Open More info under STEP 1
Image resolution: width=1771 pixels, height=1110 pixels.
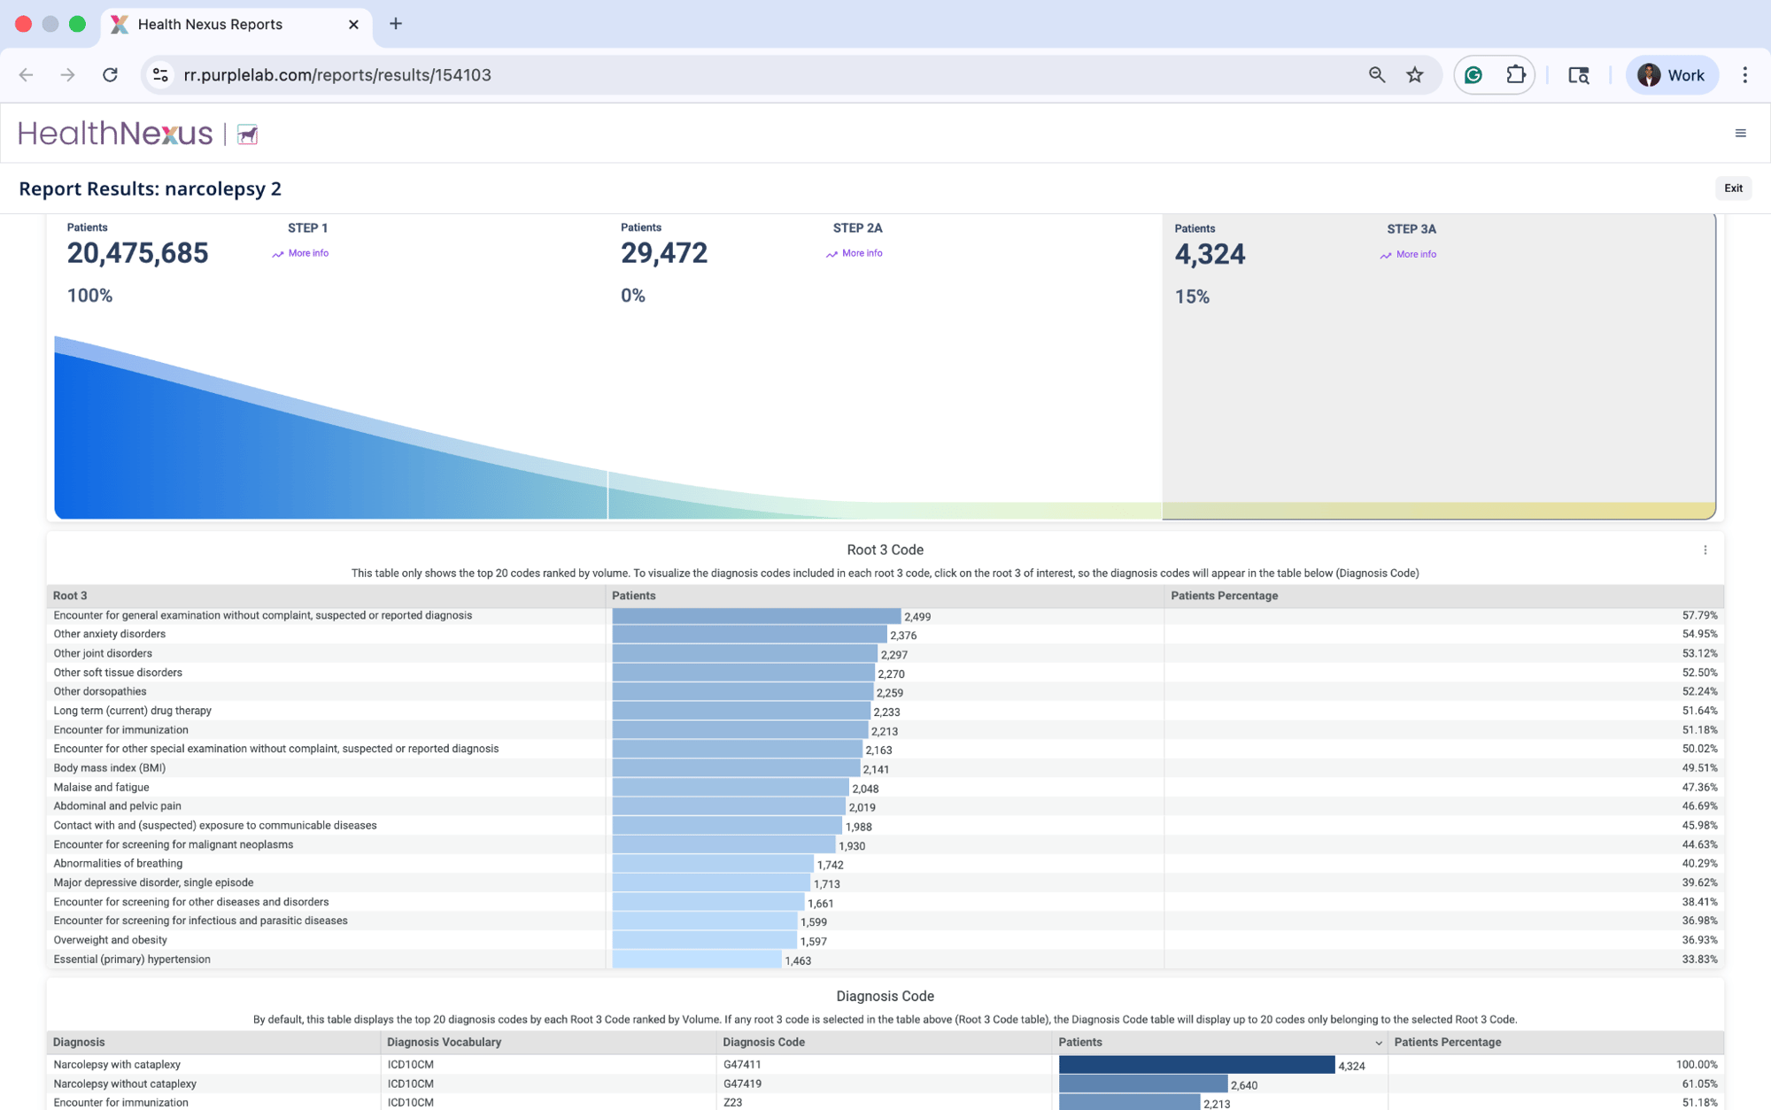(x=307, y=253)
